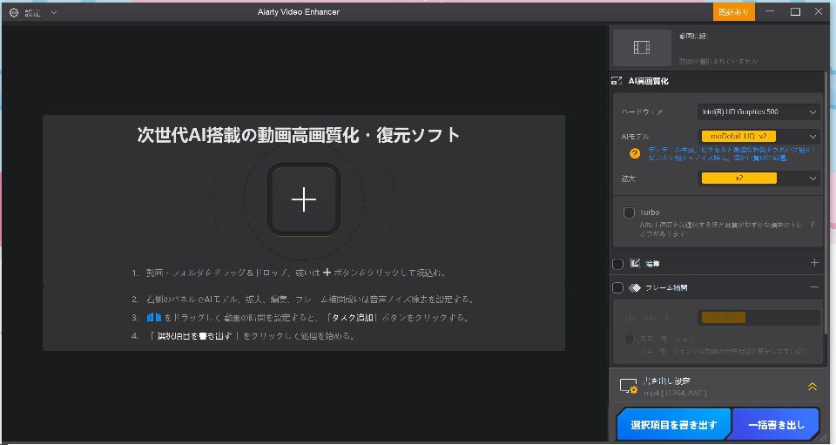This screenshot has width=836, height=445.
Task: Open the disabled frame rate dropdown
Action: click(758, 318)
